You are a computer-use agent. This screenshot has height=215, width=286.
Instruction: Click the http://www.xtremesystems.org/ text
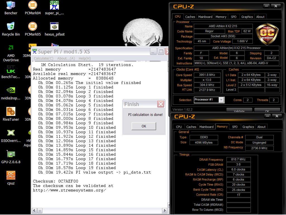[x=70, y=190]
